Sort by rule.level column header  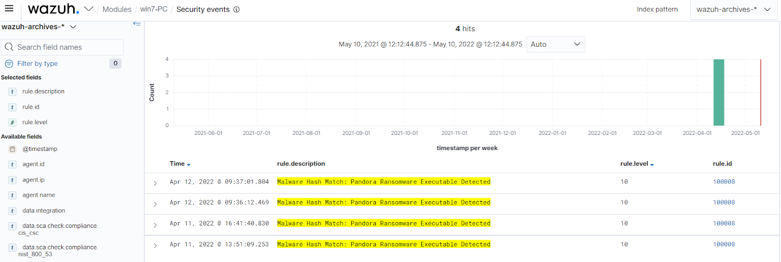click(x=637, y=164)
